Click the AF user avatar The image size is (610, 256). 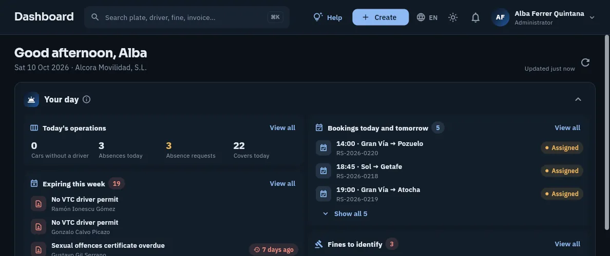[x=500, y=17]
